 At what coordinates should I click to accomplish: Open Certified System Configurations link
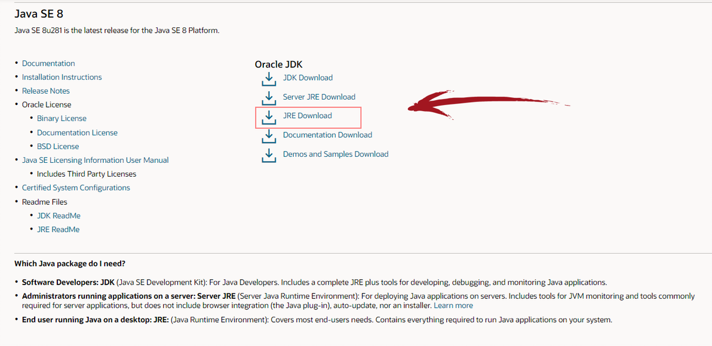(x=76, y=188)
